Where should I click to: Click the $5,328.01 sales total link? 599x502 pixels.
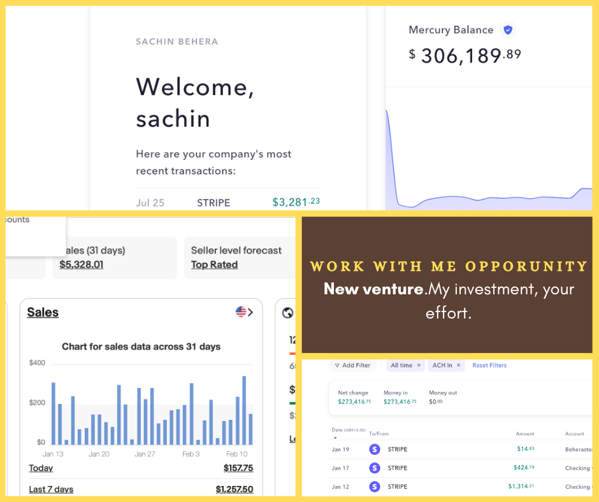point(81,264)
